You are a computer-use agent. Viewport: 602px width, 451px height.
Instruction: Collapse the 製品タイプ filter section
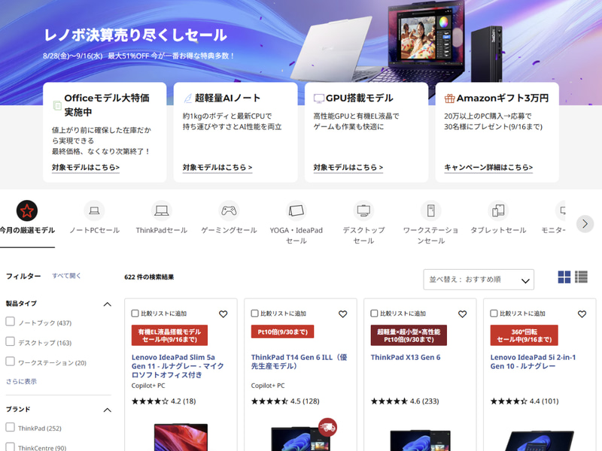[108, 304]
